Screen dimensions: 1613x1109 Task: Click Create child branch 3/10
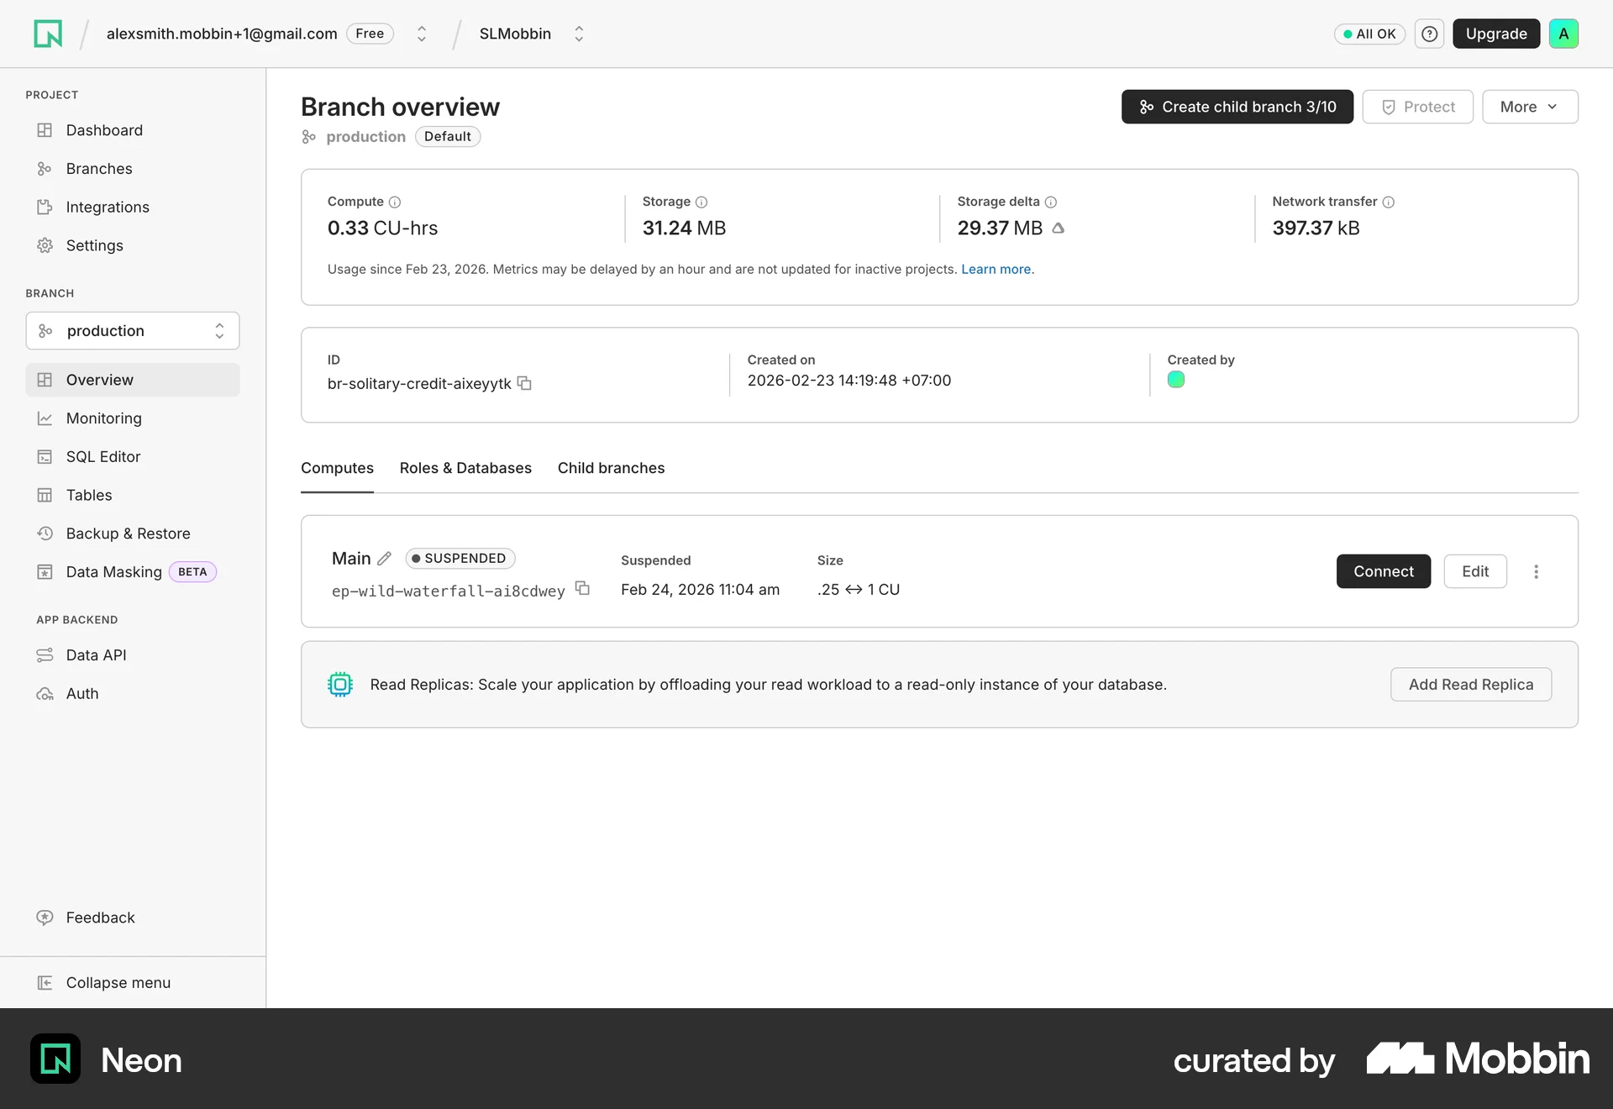(x=1237, y=107)
